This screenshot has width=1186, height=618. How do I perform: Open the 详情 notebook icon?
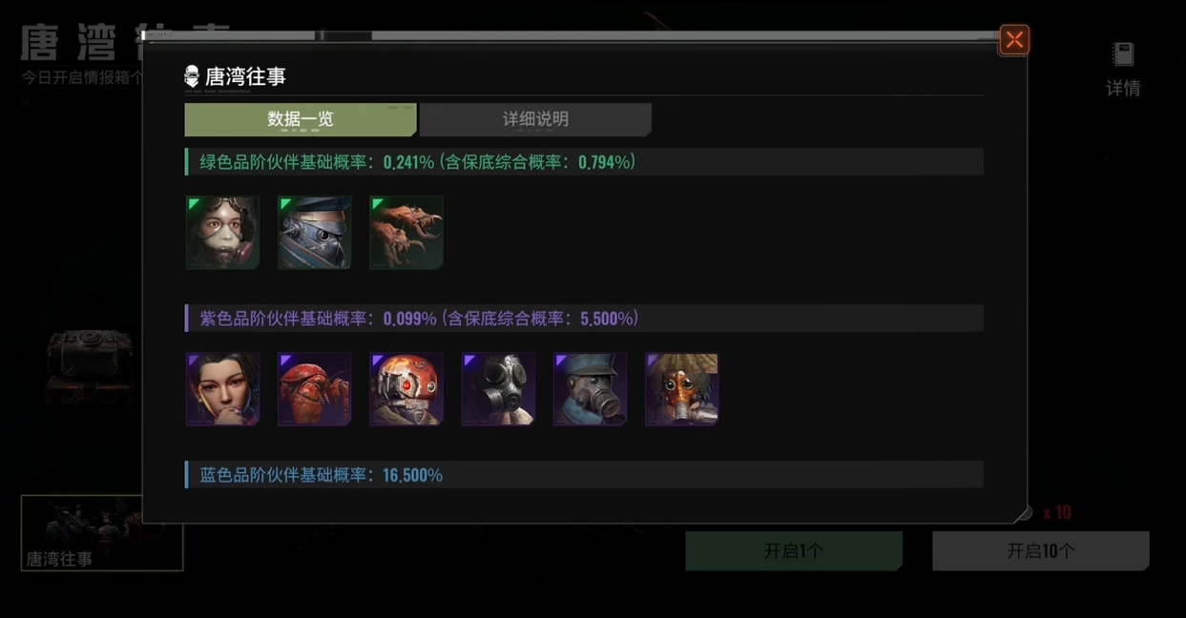[1123, 69]
